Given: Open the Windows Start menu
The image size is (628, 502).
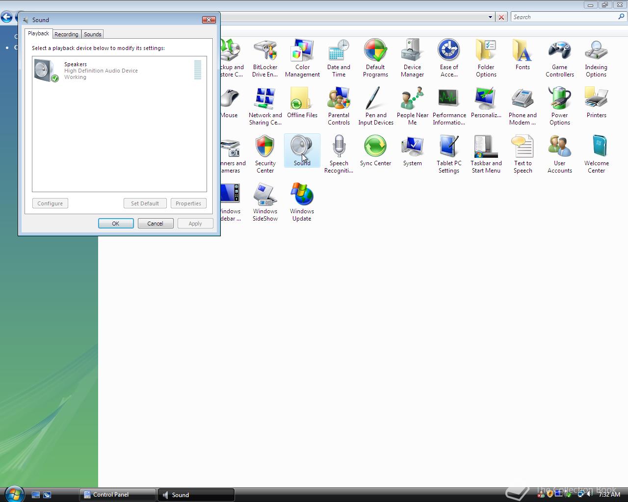Looking at the screenshot, I should tap(14, 494).
